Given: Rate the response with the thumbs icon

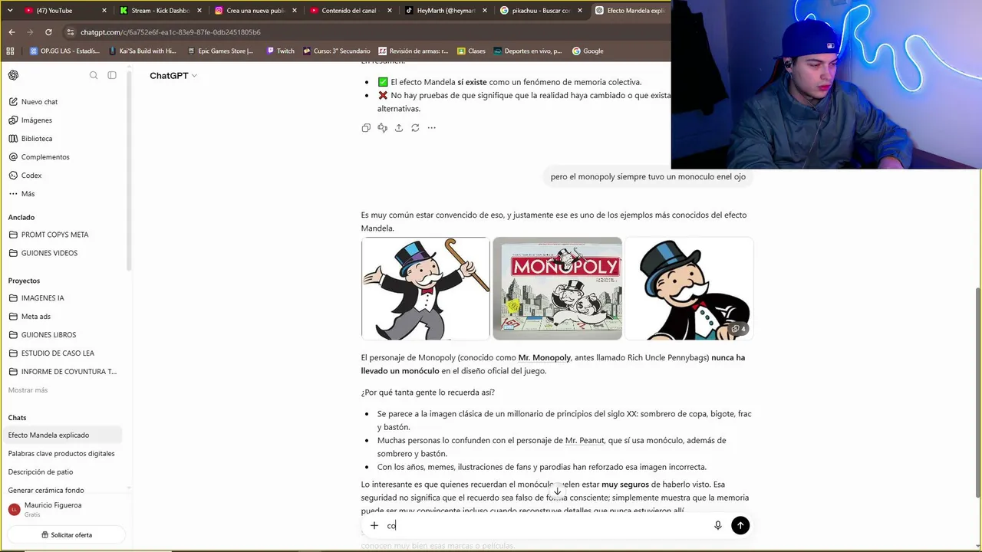Looking at the screenshot, I should coord(382,128).
